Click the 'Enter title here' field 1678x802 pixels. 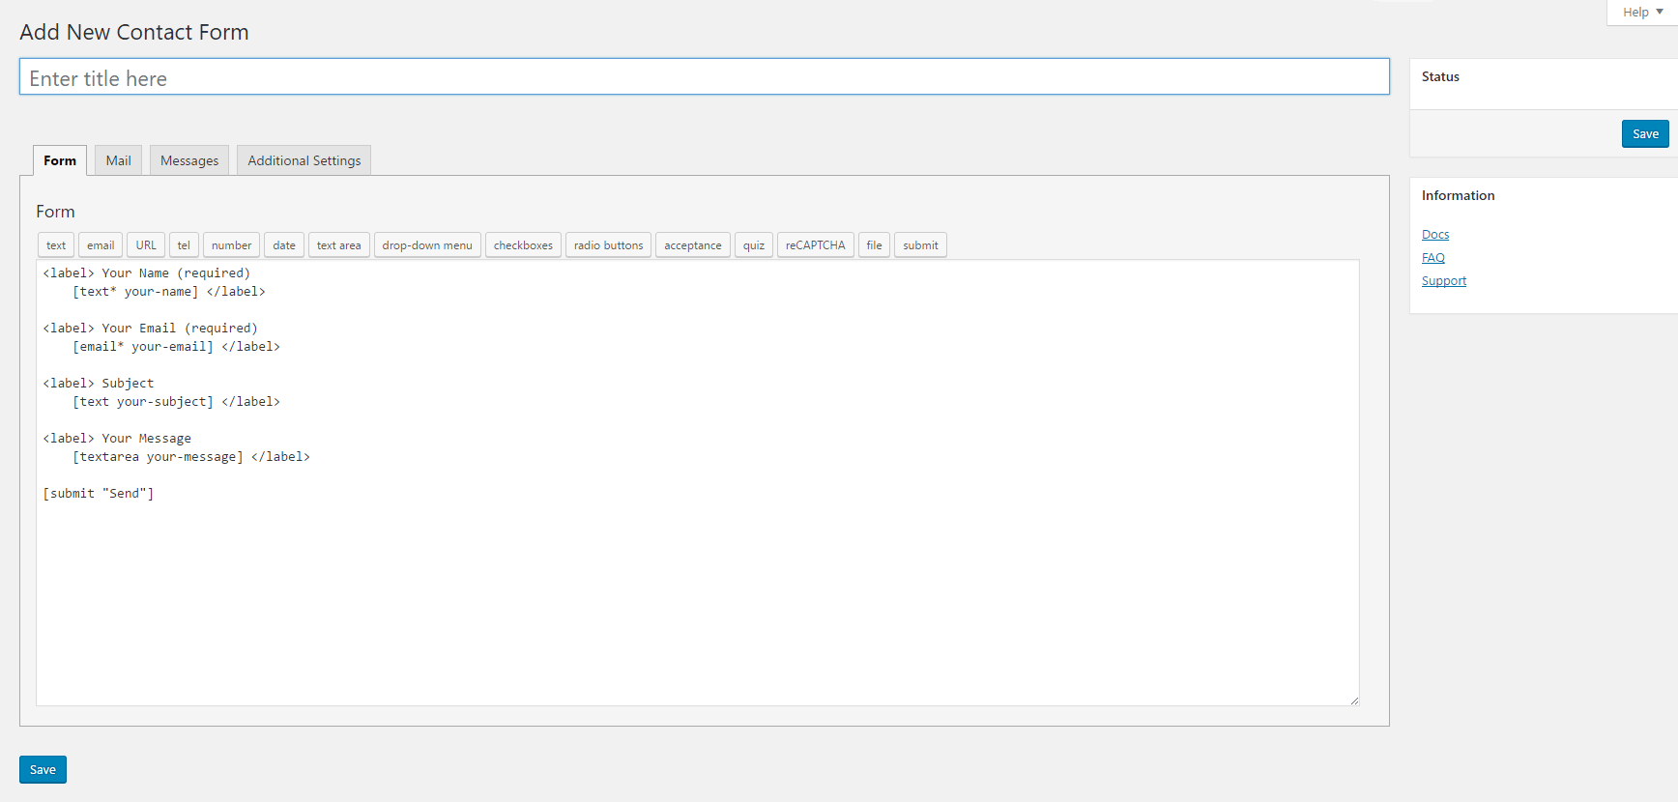pos(704,77)
